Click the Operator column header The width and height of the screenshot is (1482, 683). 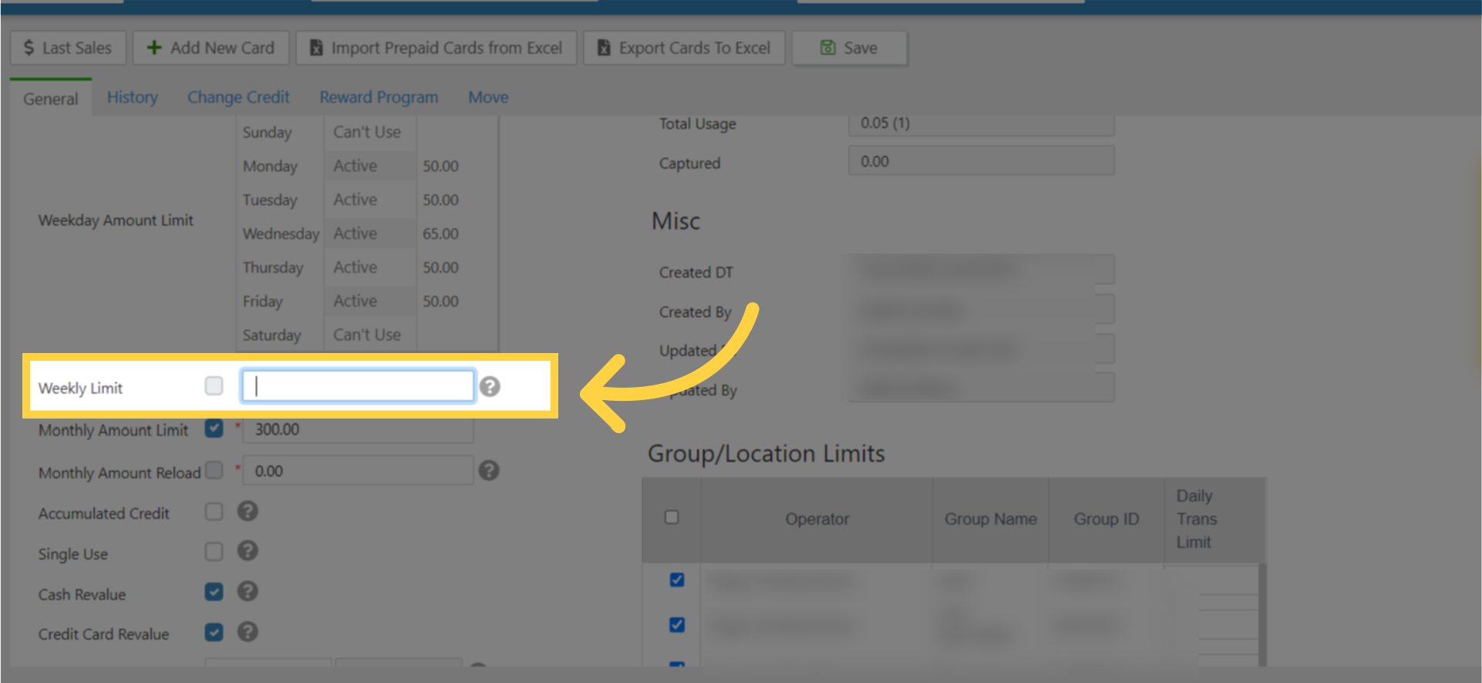[817, 519]
